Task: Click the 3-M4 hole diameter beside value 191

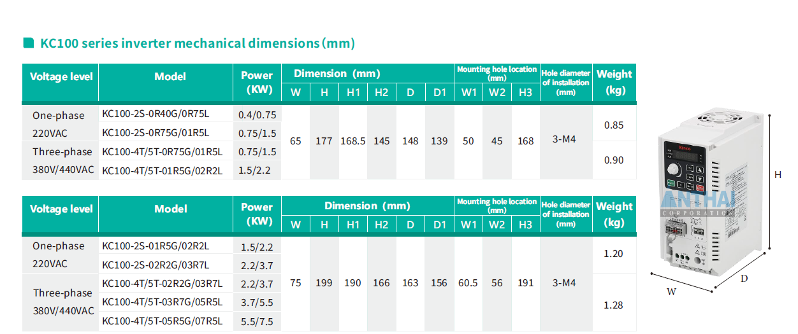Action: tap(564, 282)
